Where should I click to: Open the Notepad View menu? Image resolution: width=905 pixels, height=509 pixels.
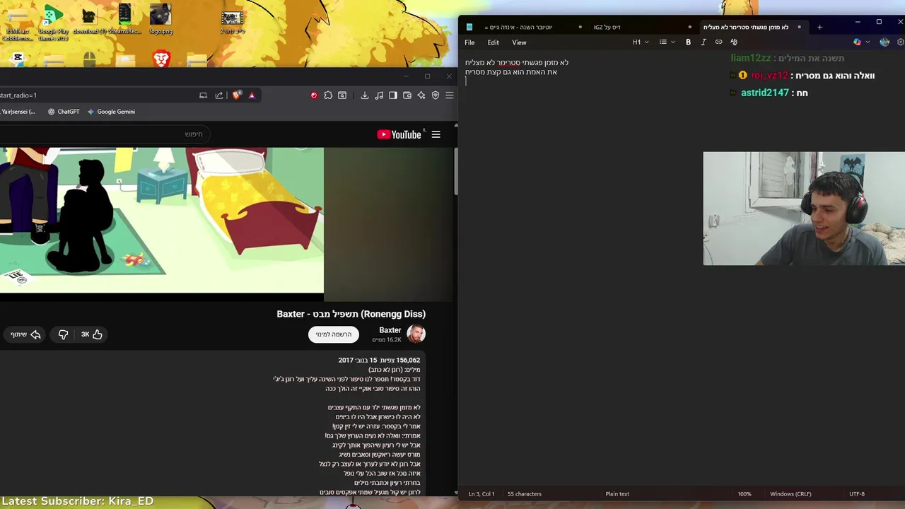(x=519, y=42)
